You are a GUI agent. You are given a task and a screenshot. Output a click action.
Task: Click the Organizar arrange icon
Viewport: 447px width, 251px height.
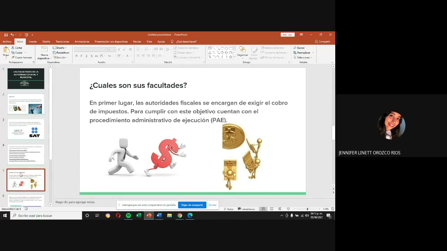click(242, 50)
